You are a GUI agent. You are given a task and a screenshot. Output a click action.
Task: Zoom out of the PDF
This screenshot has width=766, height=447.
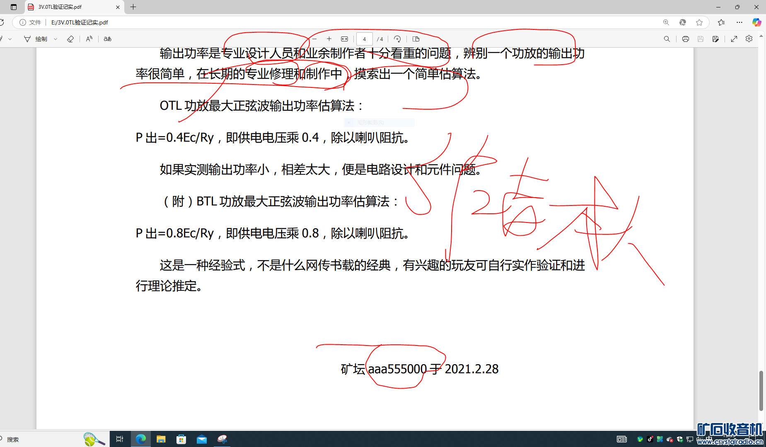(x=314, y=39)
